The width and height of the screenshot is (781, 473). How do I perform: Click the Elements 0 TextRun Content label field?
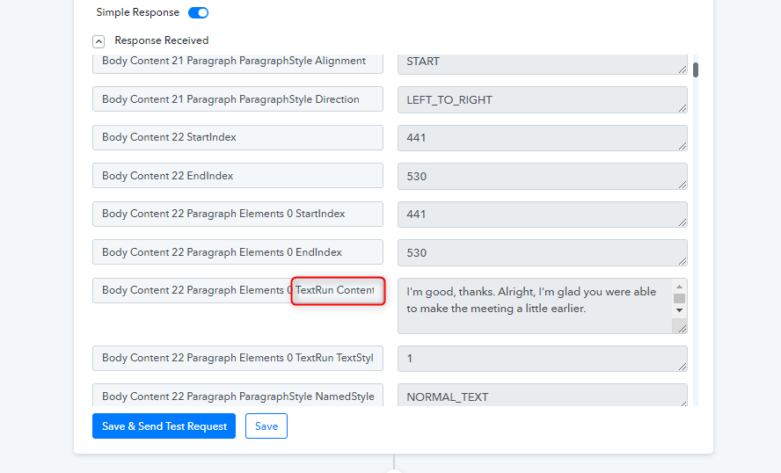(237, 290)
